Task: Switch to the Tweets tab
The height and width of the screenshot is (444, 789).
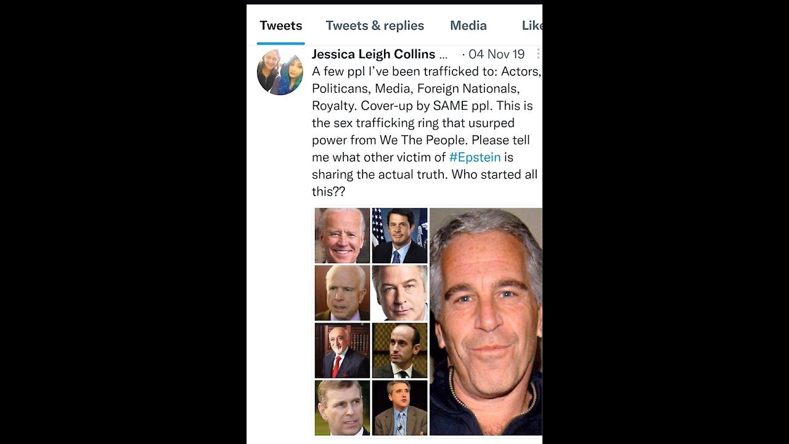Action: (x=280, y=26)
